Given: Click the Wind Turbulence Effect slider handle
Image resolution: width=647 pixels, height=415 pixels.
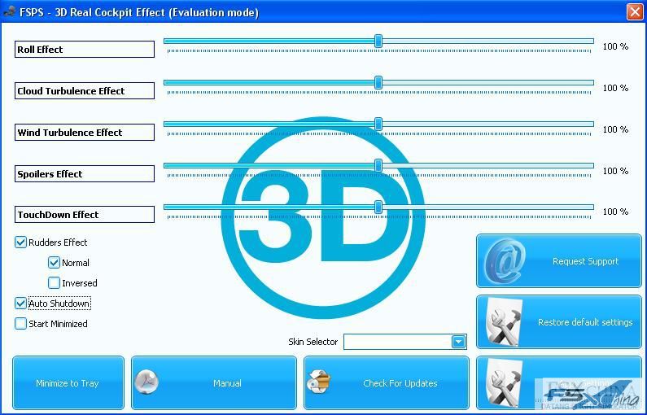Looking at the screenshot, I should (x=378, y=124).
